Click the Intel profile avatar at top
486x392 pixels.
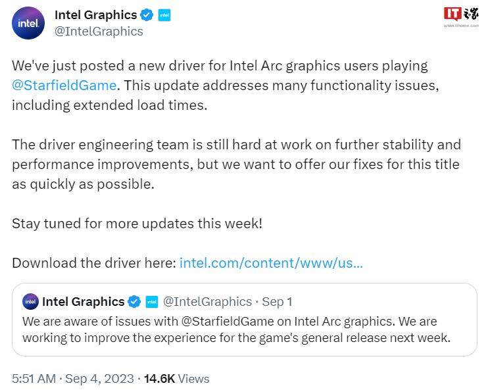point(29,23)
